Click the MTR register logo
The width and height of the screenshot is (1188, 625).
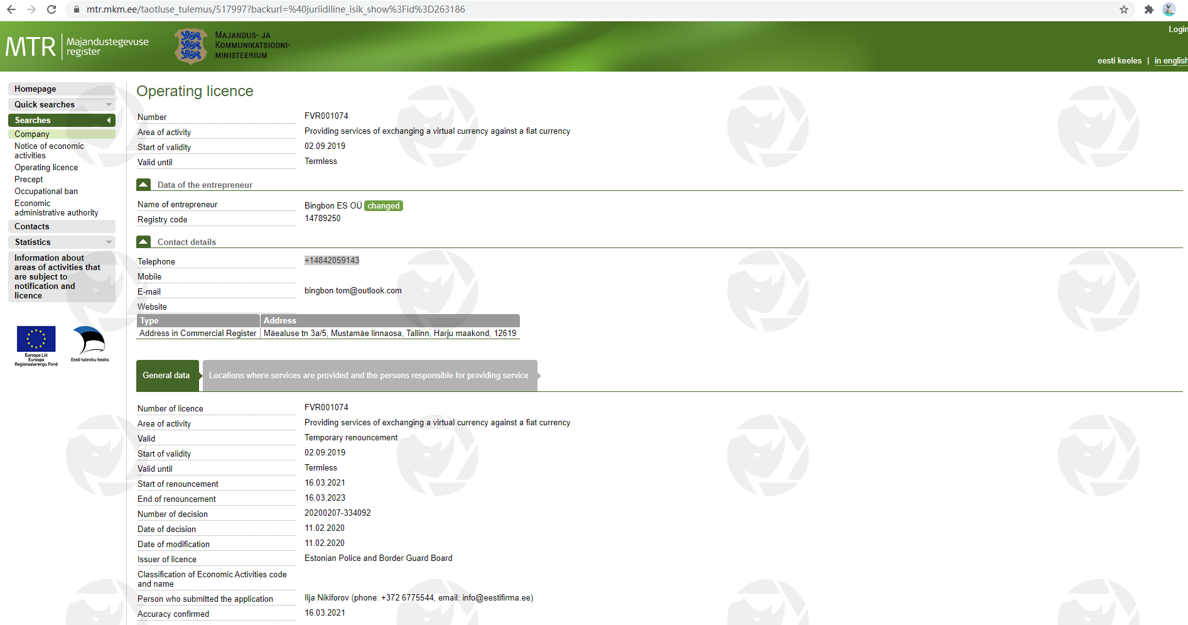77,46
